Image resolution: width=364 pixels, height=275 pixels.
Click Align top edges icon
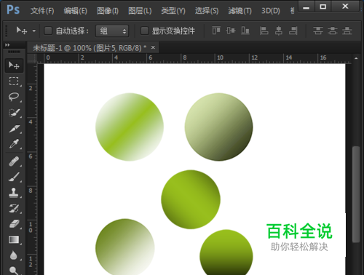pyautogui.click(x=216, y=31)
